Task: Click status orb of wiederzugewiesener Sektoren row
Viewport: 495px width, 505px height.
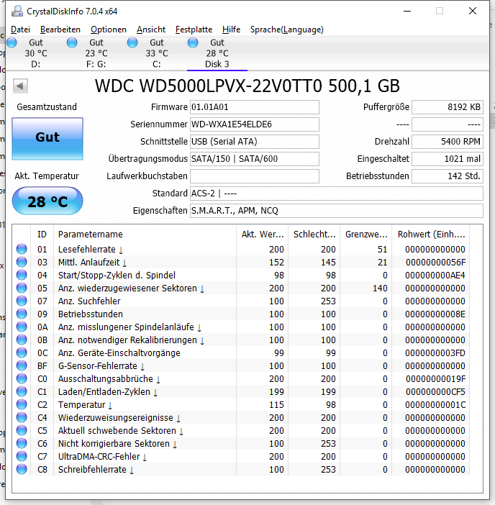Action: pyautogui.click(x=22, y=288)
